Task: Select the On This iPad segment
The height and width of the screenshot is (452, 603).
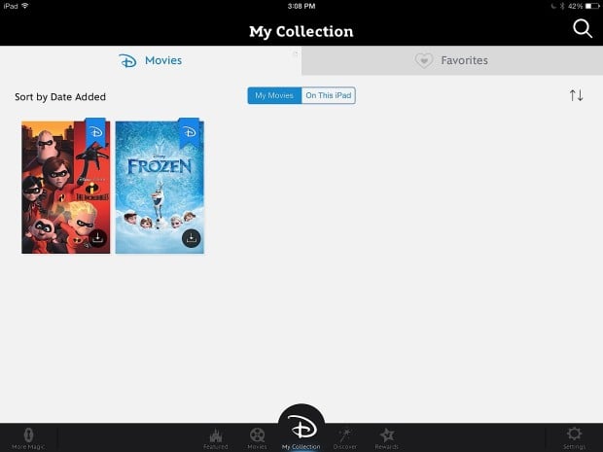Action: [329, 95]
